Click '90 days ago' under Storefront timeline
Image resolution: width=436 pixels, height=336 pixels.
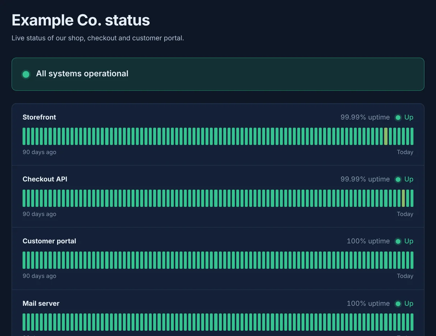coord(39,152)
